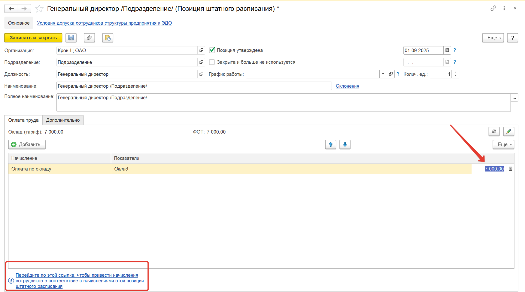Click the refresh accruals icon
The width and height of the screenshot is (525, 292).
pyautogui.click(x=494, y=131)
